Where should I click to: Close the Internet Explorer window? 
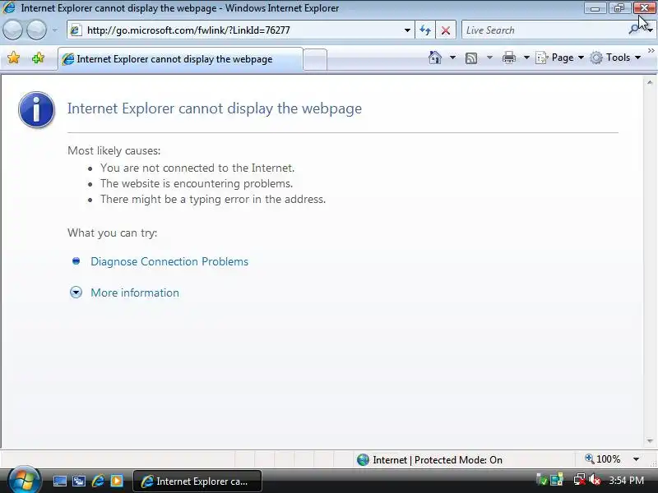(x=644, y=8)
